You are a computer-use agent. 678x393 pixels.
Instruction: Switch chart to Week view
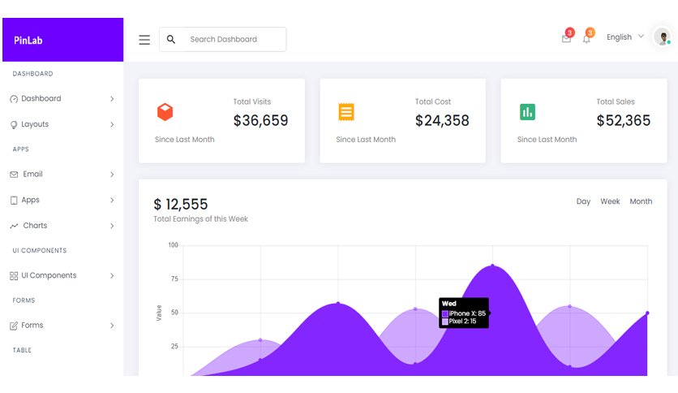point(610,201)
